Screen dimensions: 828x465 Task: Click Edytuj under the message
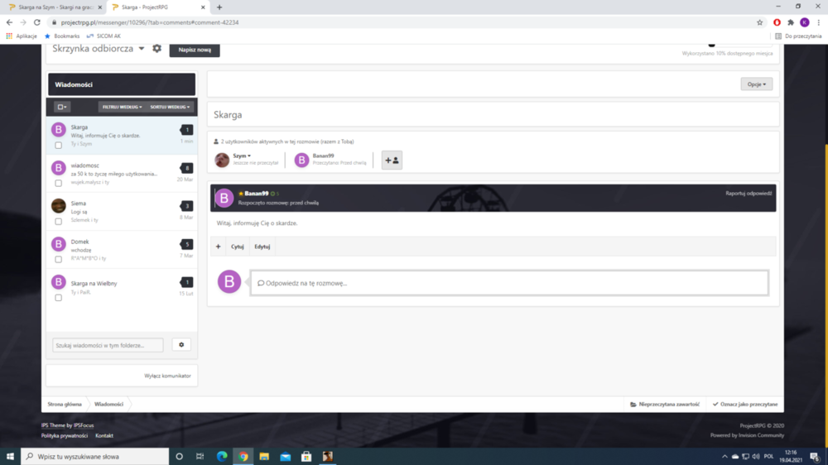262,247
